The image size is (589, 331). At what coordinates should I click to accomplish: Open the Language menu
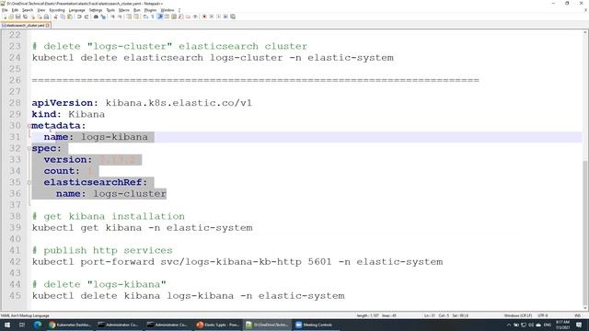pyautogui.click(x=76, y=10)
